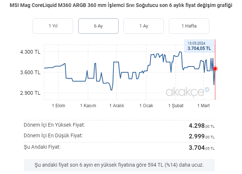Click the 594 TL cheaper info banner
The height and width of the screenshot is (174, 242).
point(119,165)
